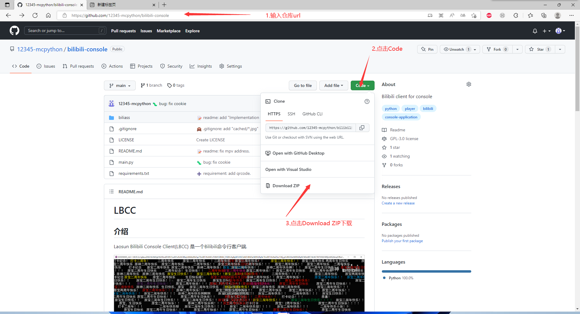Expand the main branch dropdown
580x314 pixels.
pos(120,85)
